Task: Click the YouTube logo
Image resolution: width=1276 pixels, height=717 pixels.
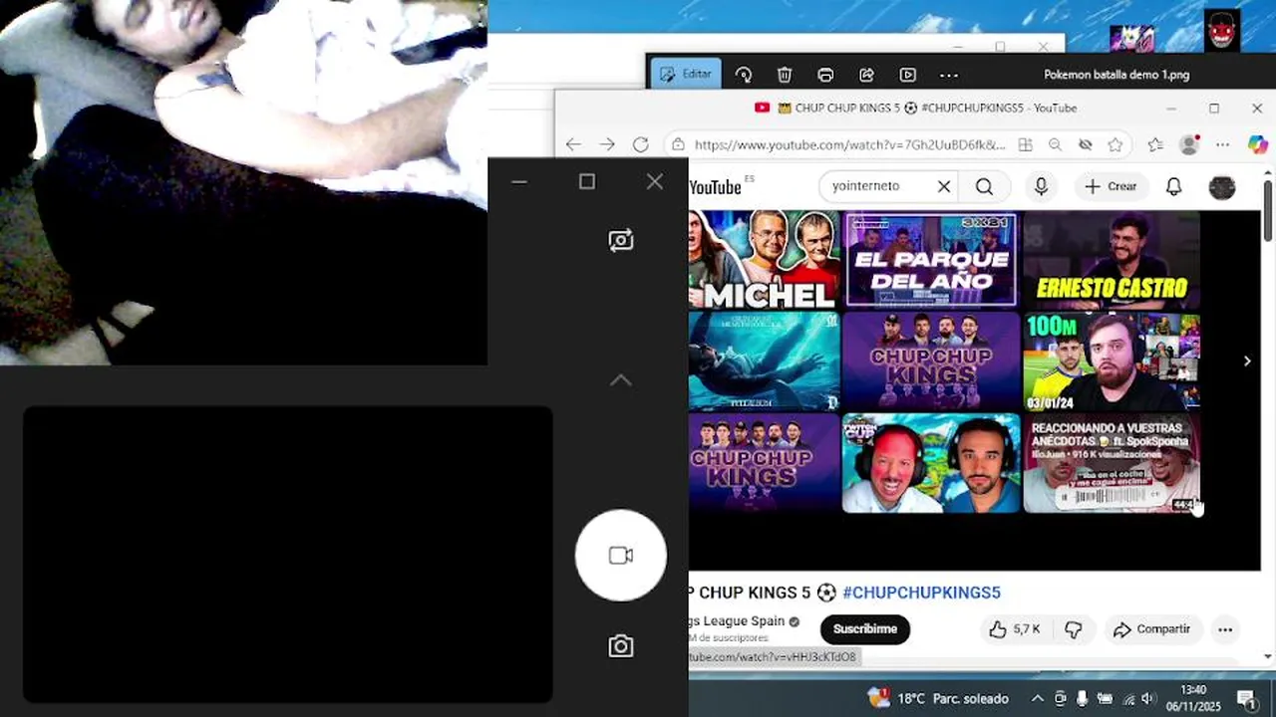Action: coord(717,186)
